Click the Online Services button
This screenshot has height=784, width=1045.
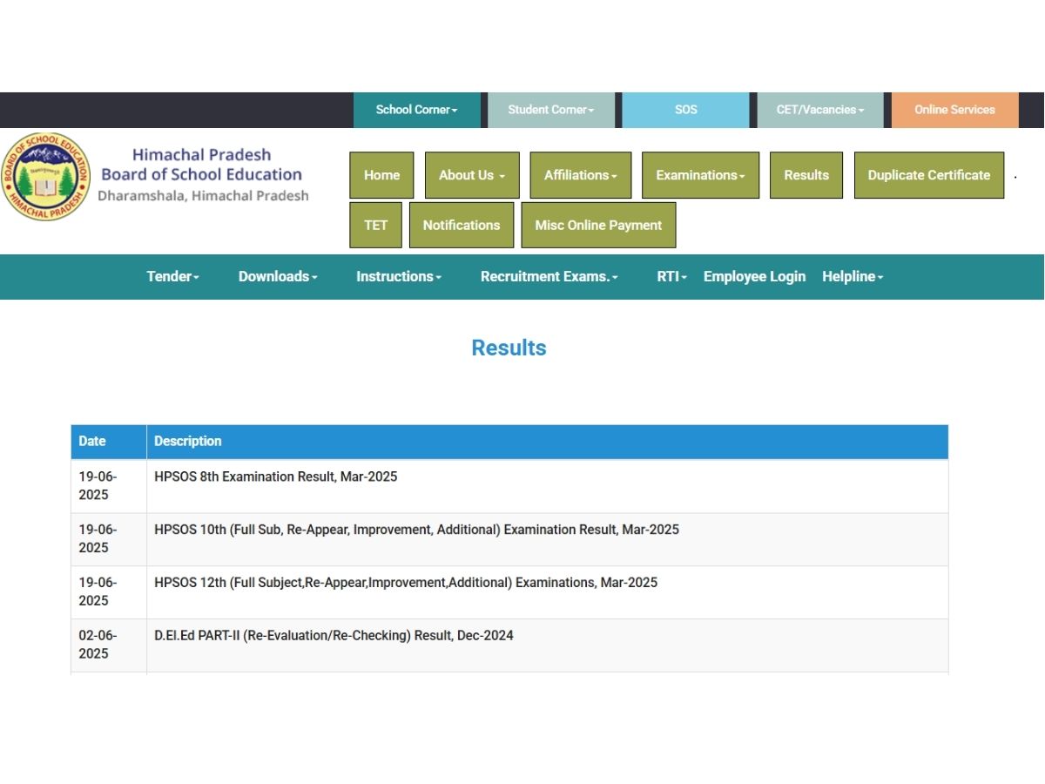click(x=954, y=110)
